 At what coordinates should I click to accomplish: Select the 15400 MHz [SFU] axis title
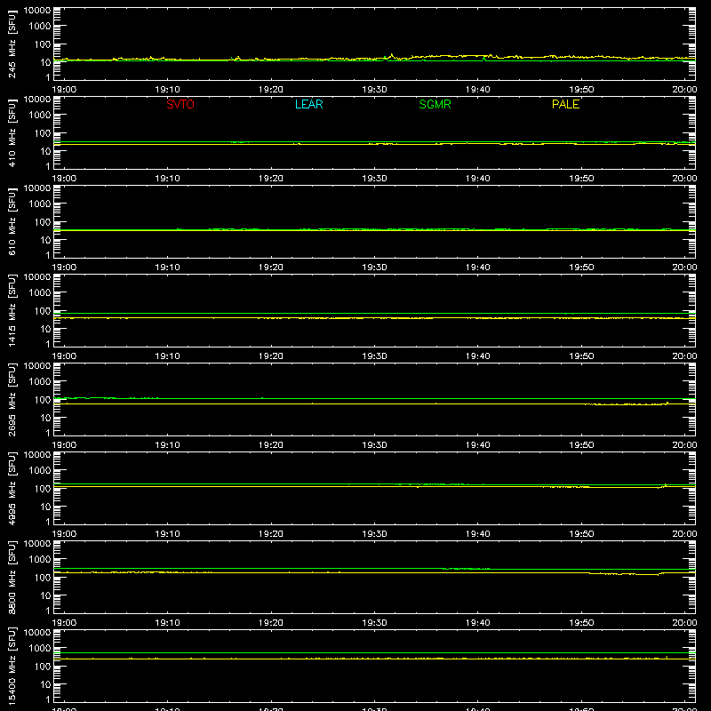[x=12, y=667]
